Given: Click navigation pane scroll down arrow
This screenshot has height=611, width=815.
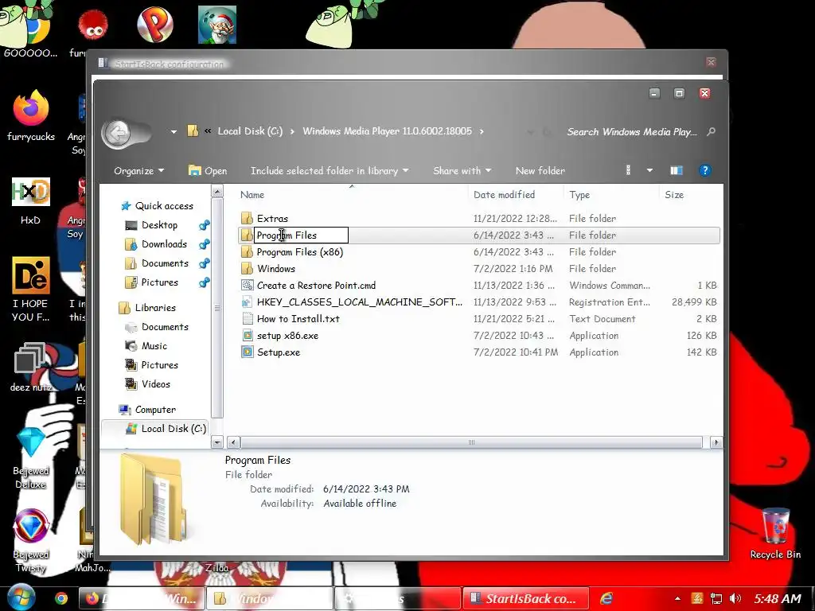Looking at the screenshot, I should (x=217, y=442).
